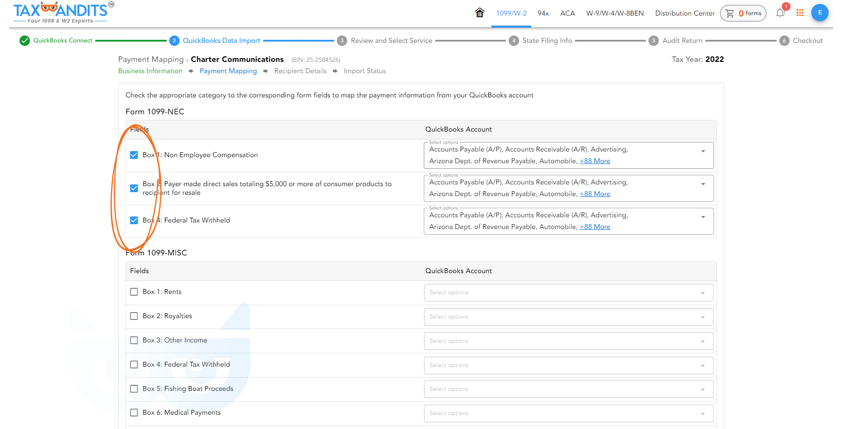Click the Charter Communications business name
The height and width of the screenshot is (429, 842).
[x=237, y=59]
